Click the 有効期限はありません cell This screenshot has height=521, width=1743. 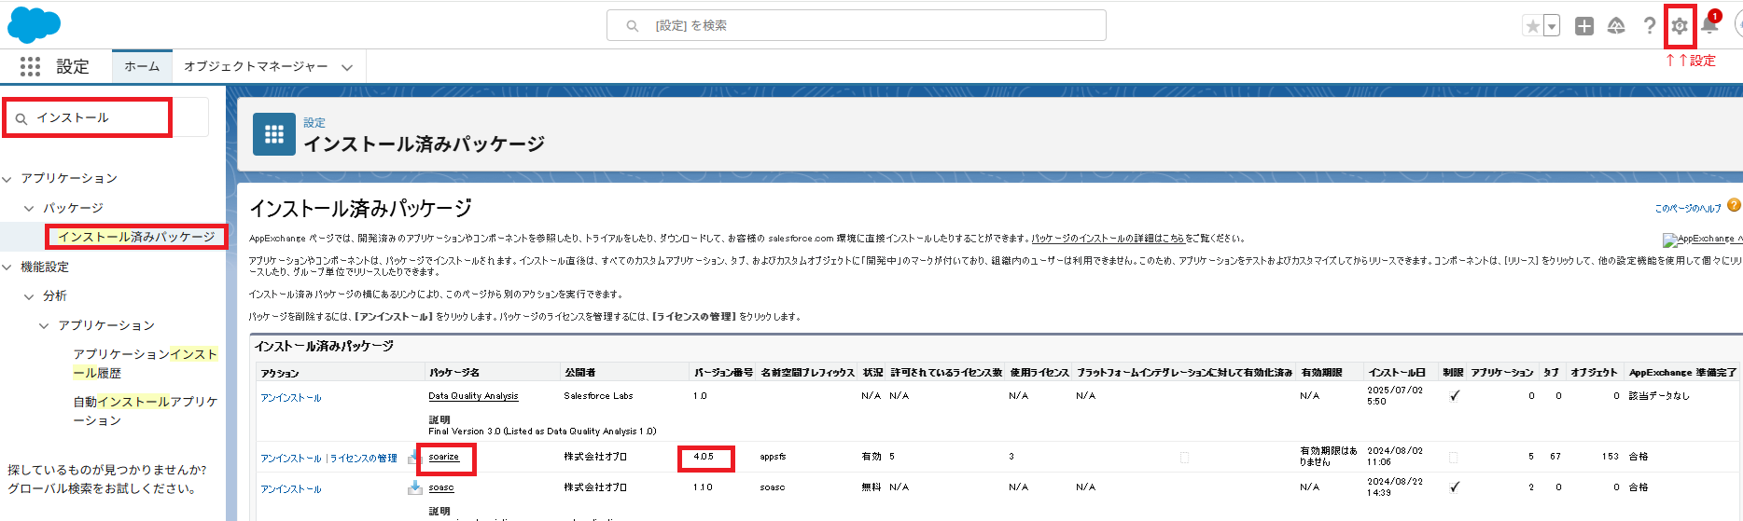tap(1329, 457)
